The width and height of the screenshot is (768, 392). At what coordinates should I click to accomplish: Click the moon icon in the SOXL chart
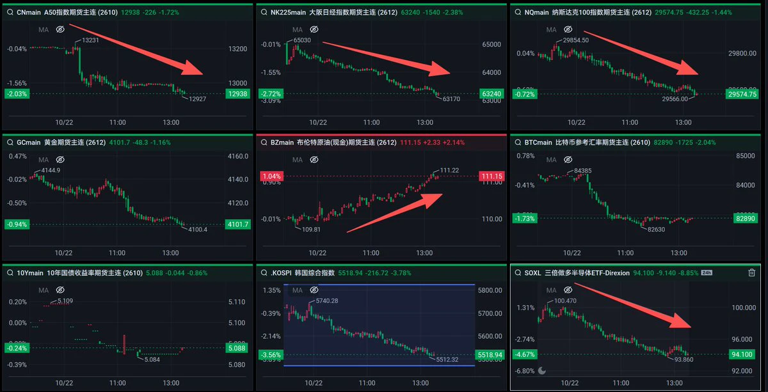click(542, 370)
